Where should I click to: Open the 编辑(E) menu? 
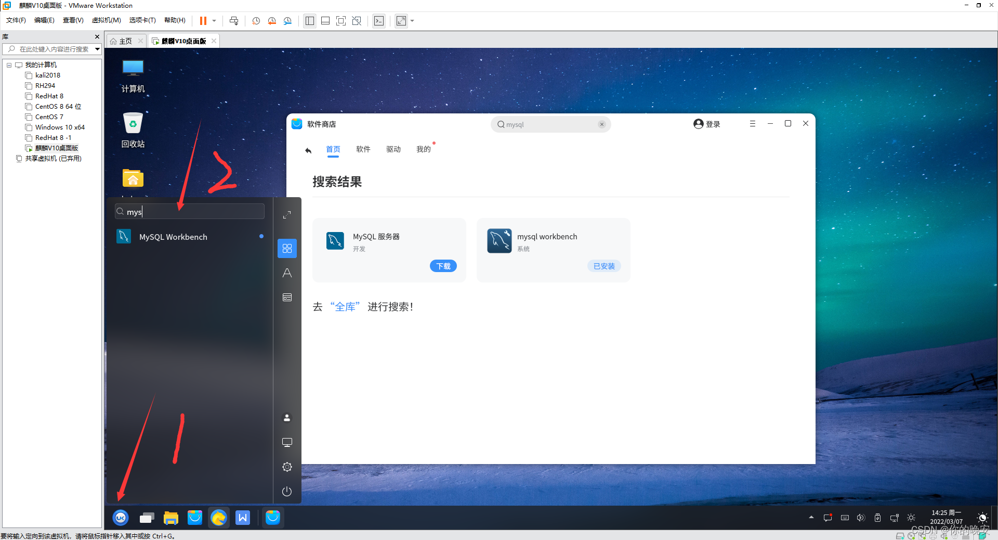click(x=44, y=20)
